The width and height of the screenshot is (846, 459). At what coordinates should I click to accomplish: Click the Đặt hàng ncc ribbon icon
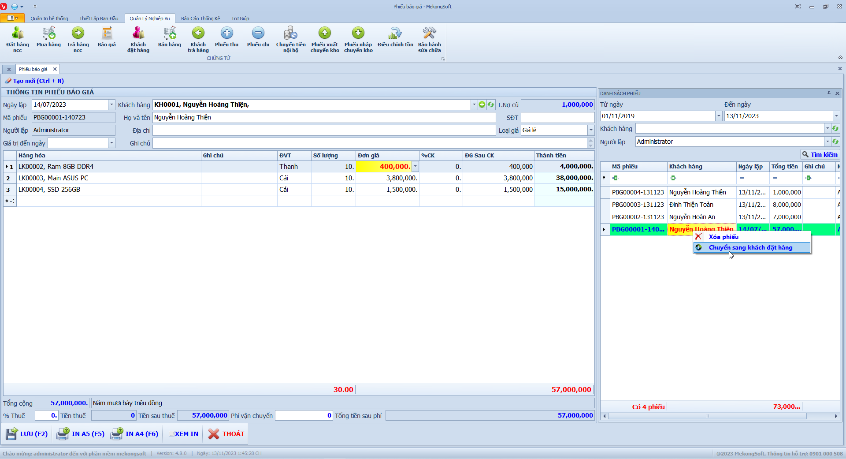pyautogui.click(x=18, y=39)
